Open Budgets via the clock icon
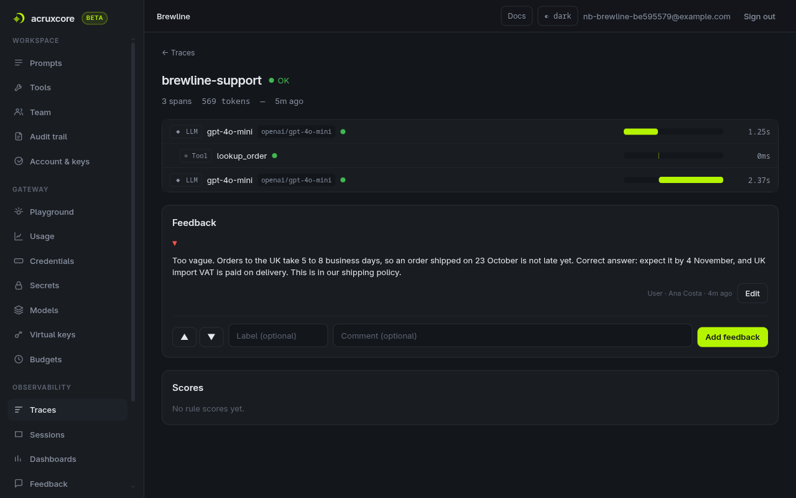Image resolution: width=796 pixels, height=498 pixels. pos(19,359)
